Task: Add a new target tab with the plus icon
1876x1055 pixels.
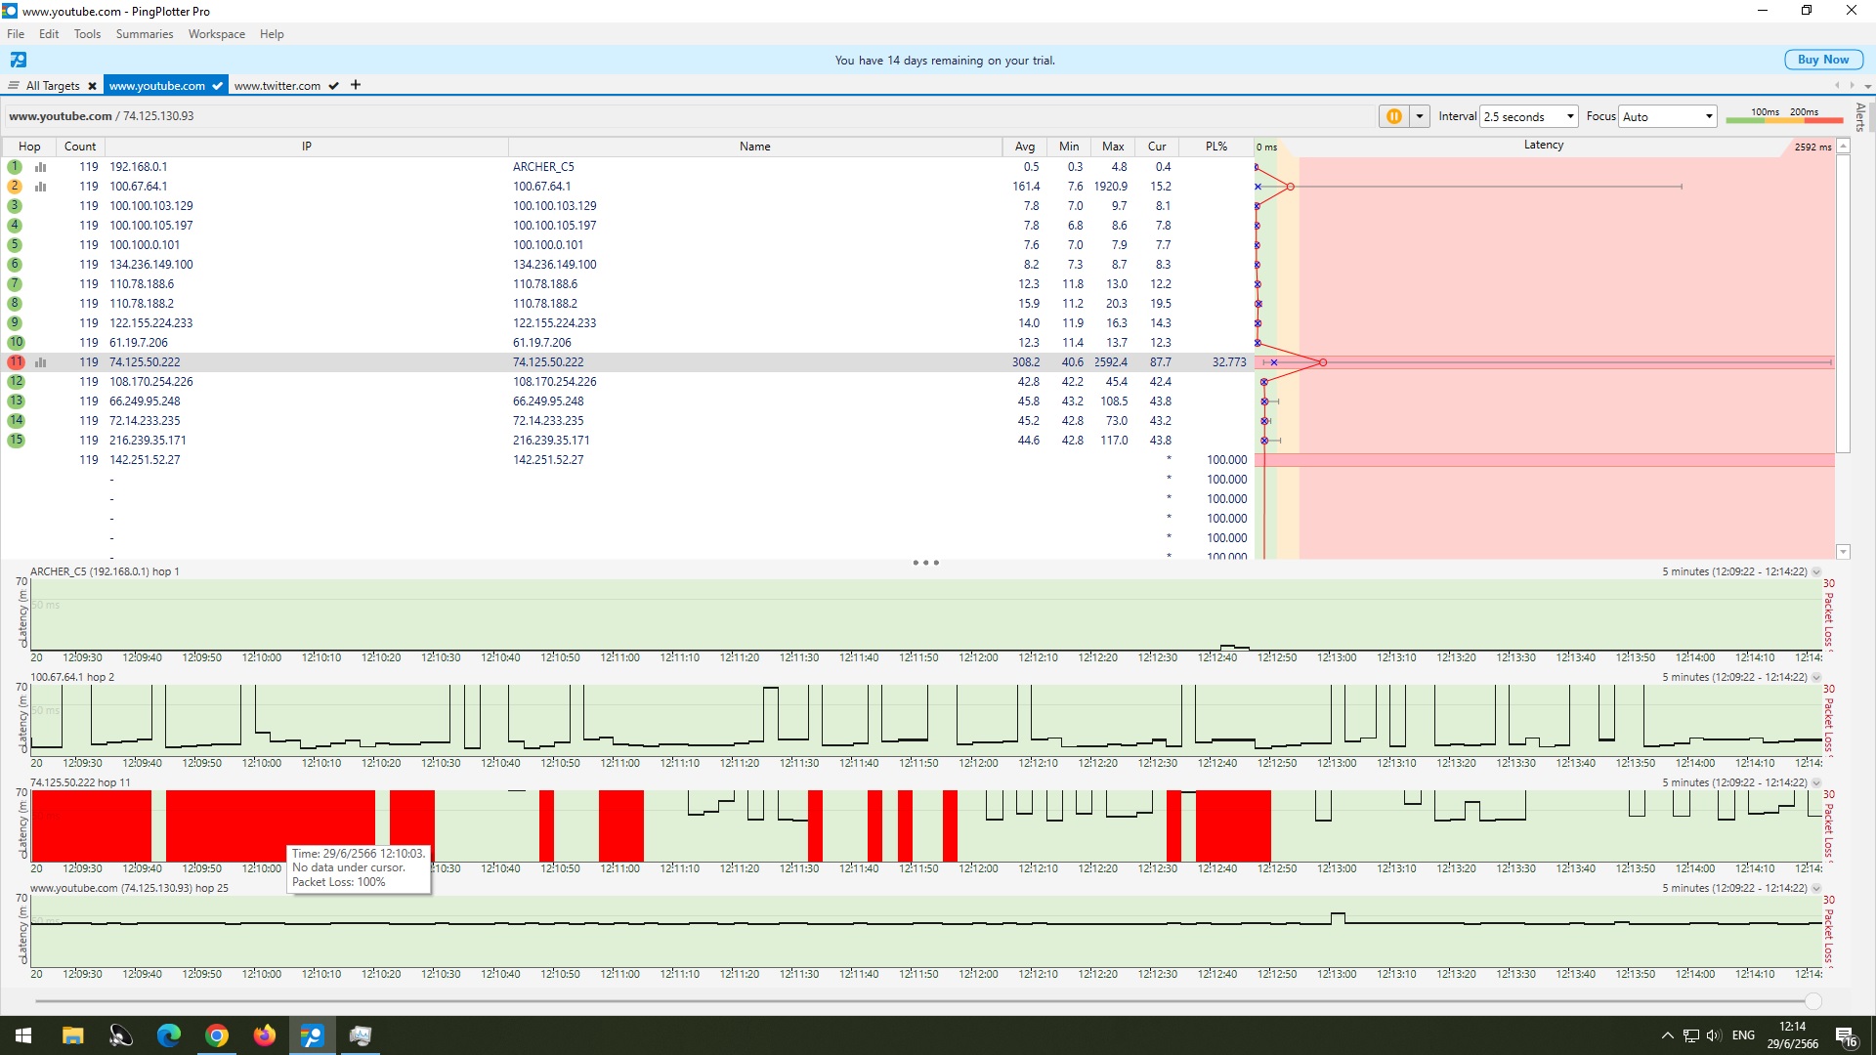Action: pyautogui.click(x=356, y=85)
